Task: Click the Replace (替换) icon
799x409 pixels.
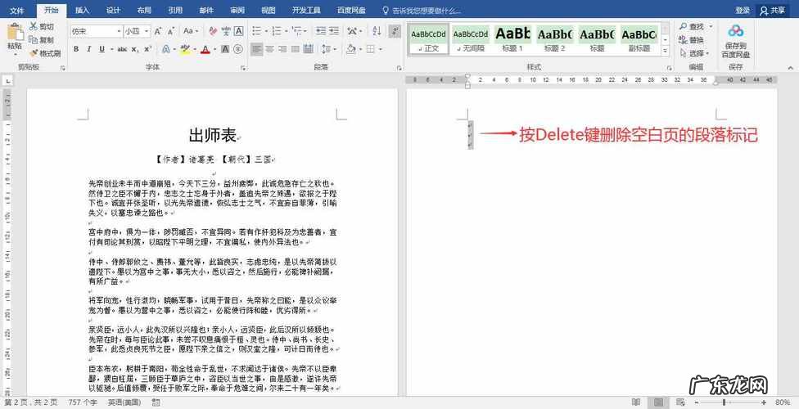Action: point(692,40)
